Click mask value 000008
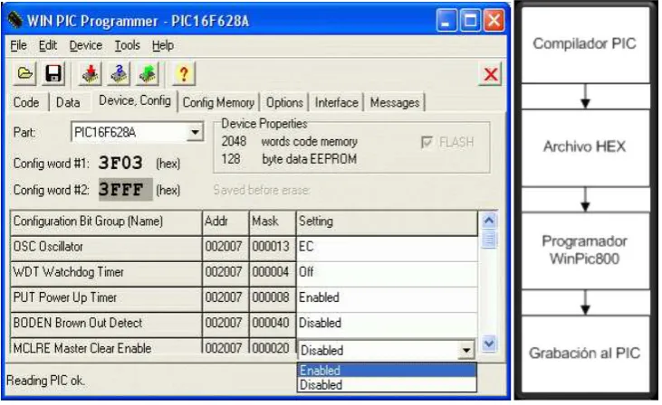 [271, 297]
